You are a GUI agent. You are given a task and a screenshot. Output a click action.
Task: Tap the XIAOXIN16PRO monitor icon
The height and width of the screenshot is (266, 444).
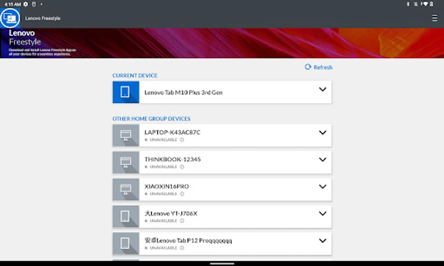pos(126,189)
